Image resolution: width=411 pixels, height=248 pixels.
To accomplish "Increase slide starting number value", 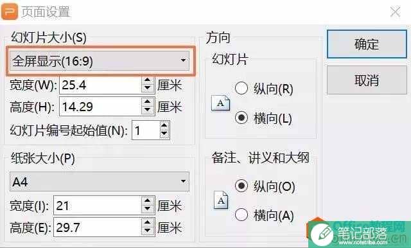I will pos(164,126).
